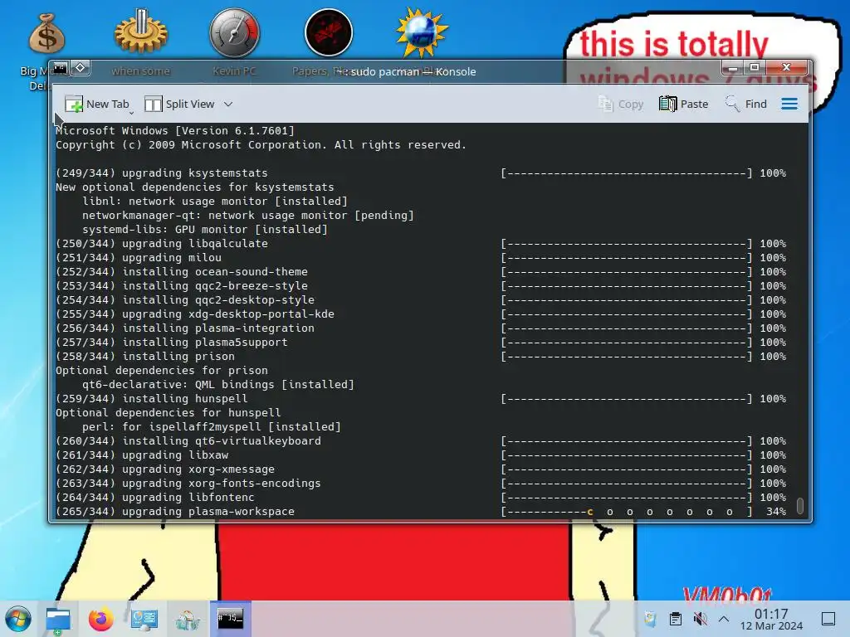The height and width of the screenshot is (637, 850).
Task: Click the Konsole window menu icon
Action: click(x=60, y=68)
